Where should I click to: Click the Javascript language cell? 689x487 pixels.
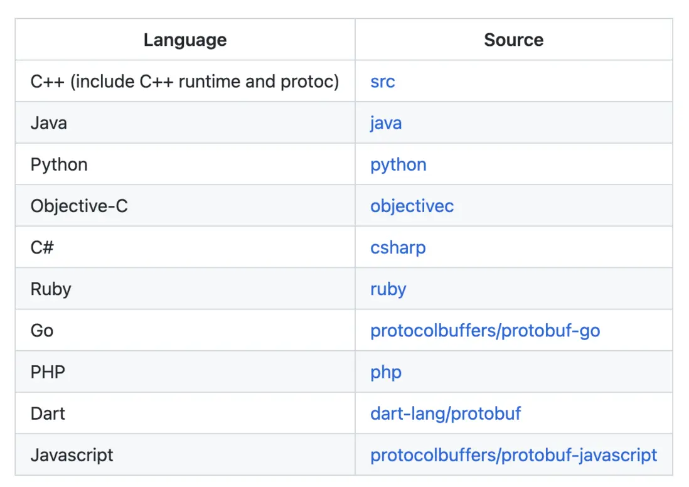(72, 454)
